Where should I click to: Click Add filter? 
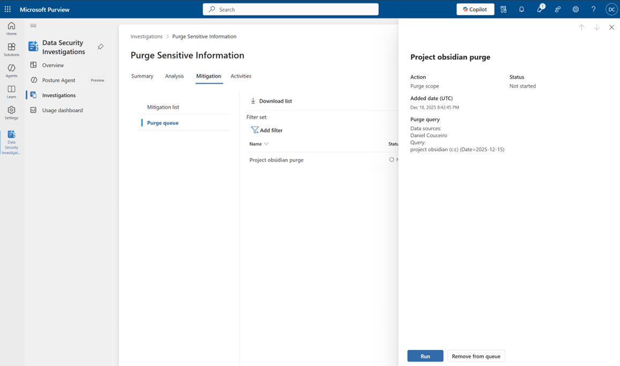click(267, 130)
